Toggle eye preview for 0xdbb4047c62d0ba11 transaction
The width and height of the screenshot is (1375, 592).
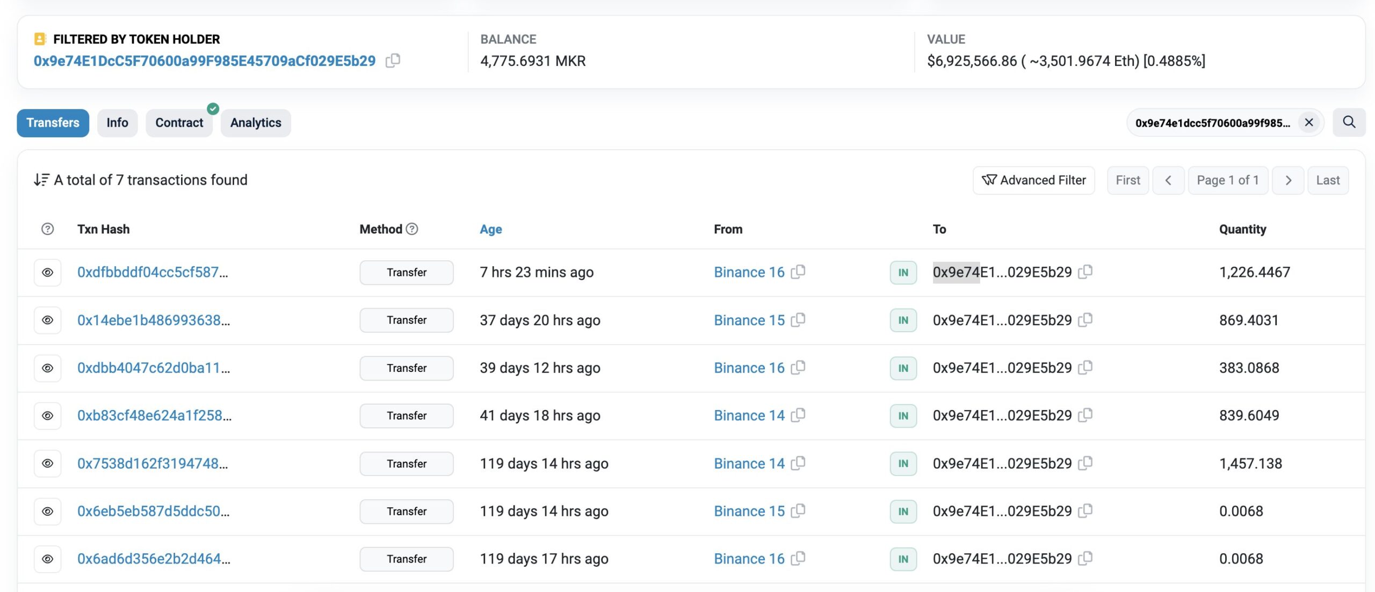click(47, 368)
